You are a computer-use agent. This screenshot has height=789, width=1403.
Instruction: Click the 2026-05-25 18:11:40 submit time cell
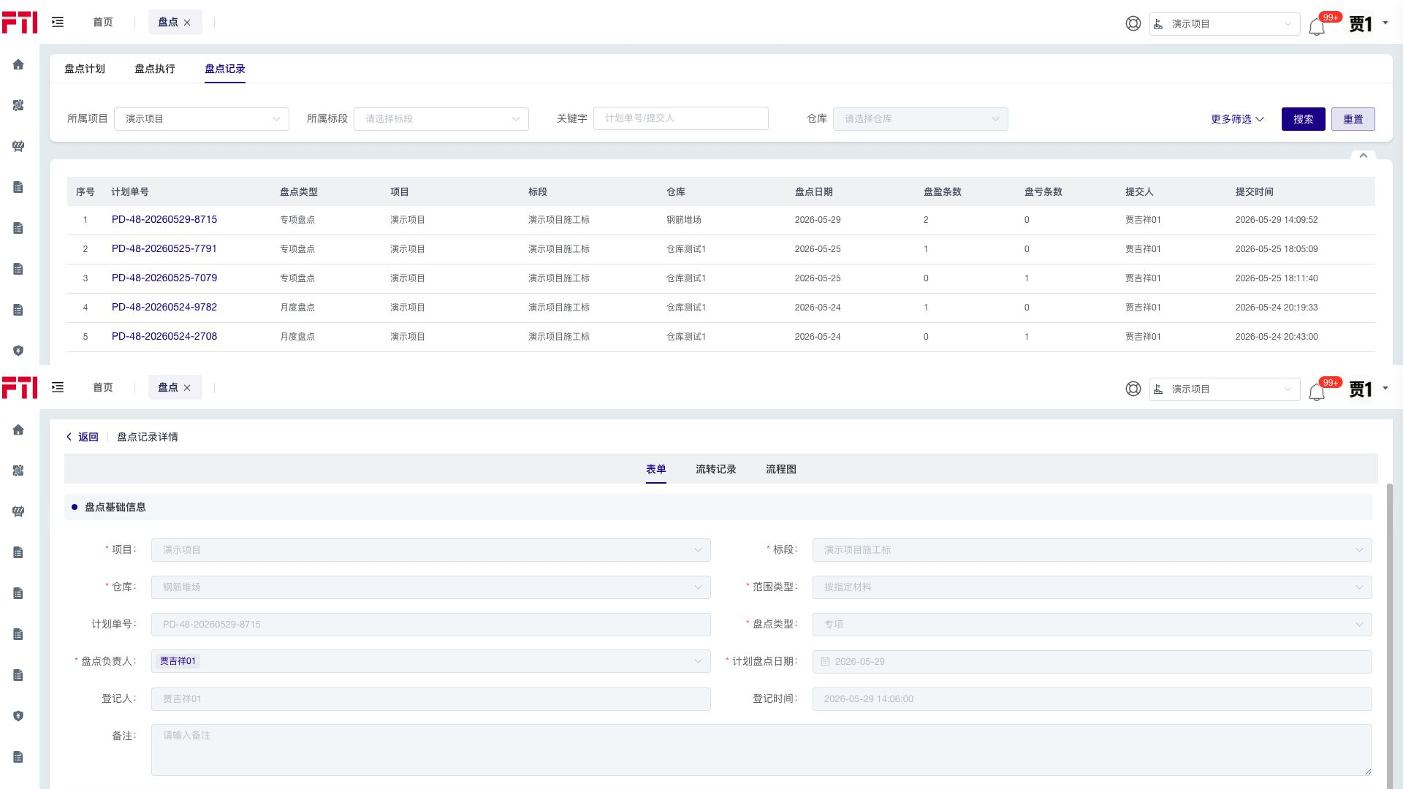[1277, 278]
